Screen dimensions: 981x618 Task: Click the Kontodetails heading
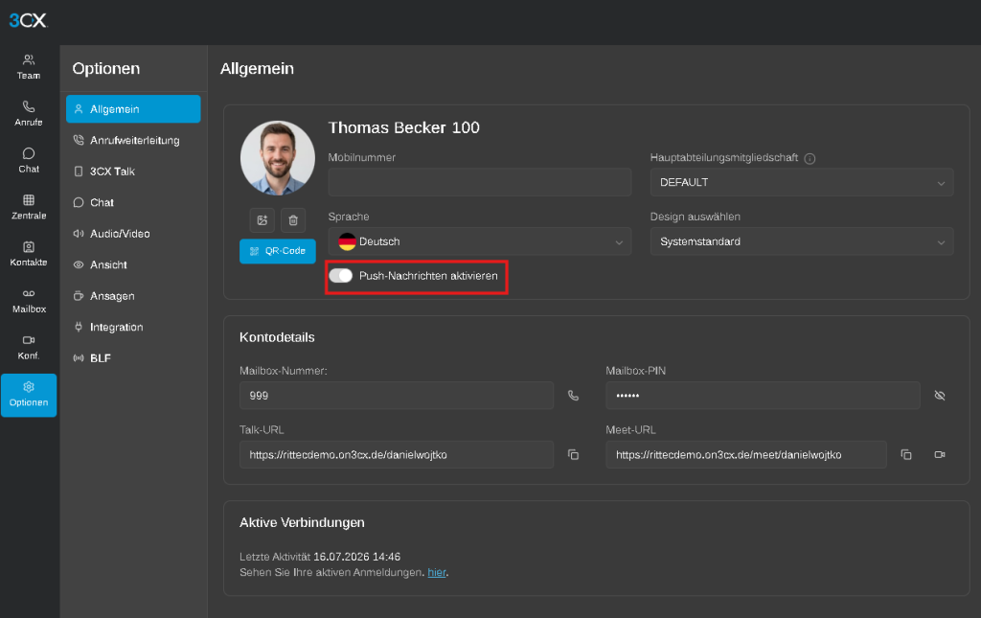(277, 337)
